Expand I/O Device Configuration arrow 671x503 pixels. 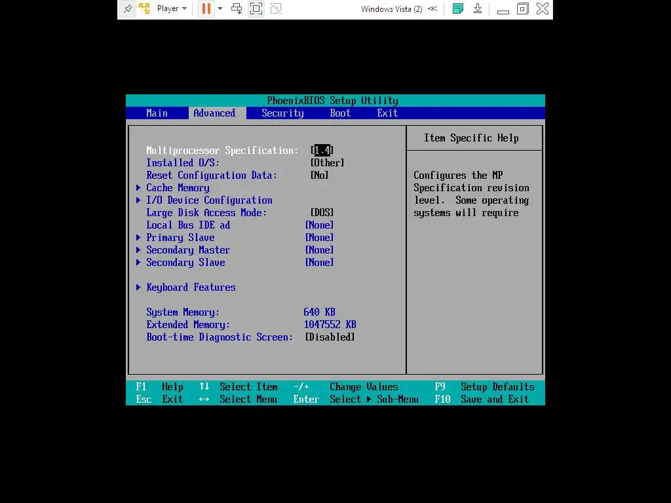(x=138, y=200)
